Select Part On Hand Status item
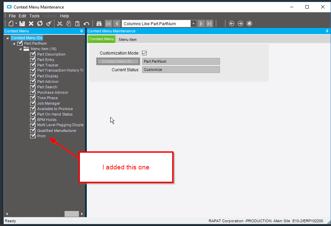Image resolution: width=331 pixels, height=226 pixels. 55,115
